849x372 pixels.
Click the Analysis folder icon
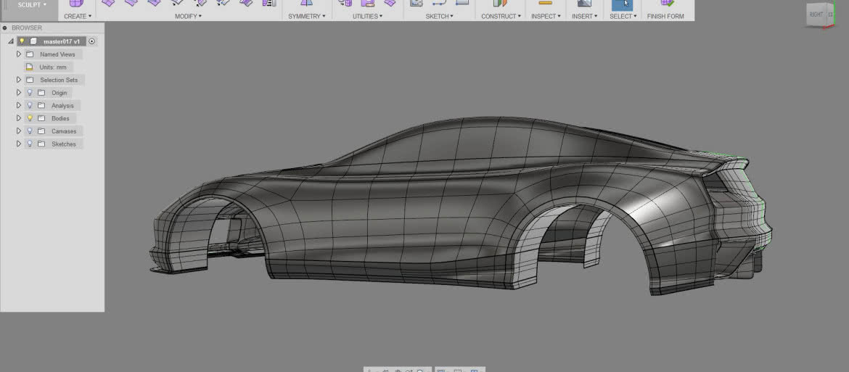tap(41, 105)
